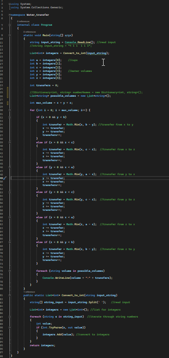Click 'Water_transfer' namespace name
This screenshot has width=169, height=358.
pyautogui.click(x=38, y=15)
